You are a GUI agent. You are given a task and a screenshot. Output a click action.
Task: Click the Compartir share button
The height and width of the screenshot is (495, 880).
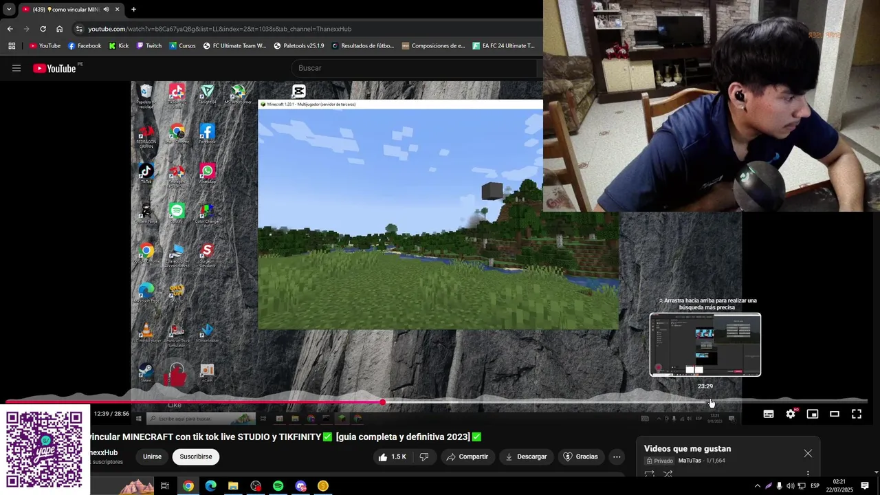pos(467,456)
